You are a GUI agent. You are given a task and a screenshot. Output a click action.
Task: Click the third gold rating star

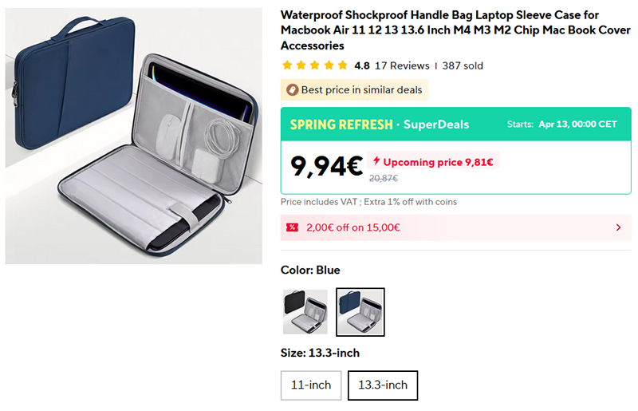(x=315, y=65)
